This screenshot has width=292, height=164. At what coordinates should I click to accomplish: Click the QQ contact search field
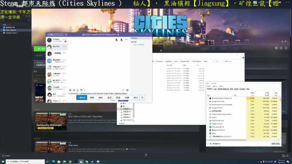pyautogui.click(x=55, y=35)
